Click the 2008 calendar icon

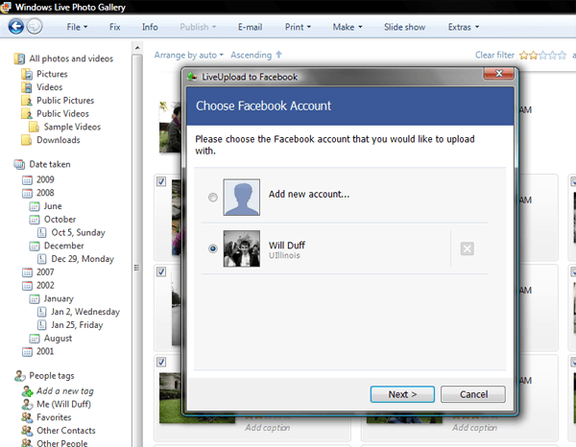27,193
